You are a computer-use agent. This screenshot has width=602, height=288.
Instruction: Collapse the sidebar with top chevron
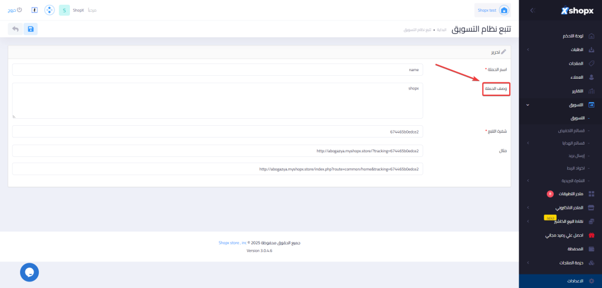(531, 10)
